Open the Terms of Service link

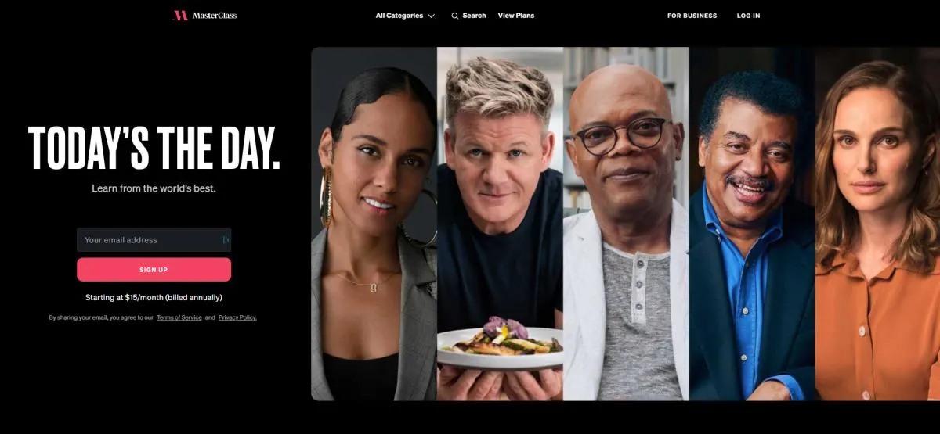coord(179,317)
